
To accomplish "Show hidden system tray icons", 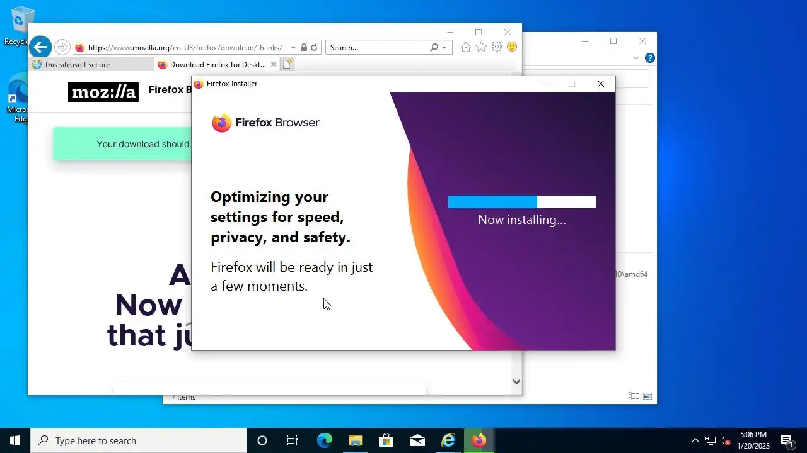I will [695, 440].
